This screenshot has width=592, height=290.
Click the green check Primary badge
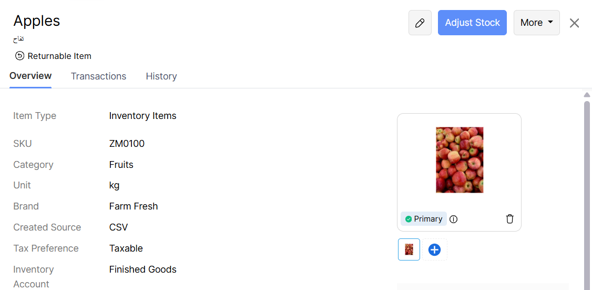pyautogui.click(x=423, y=219)
